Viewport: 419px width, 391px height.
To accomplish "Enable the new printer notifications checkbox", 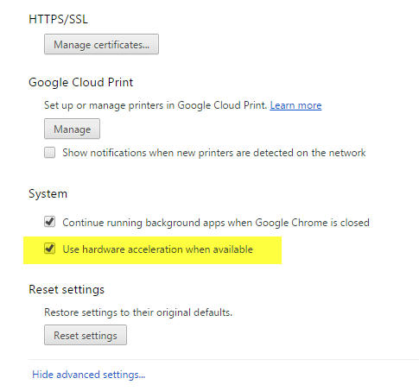I will click(49, 152).
